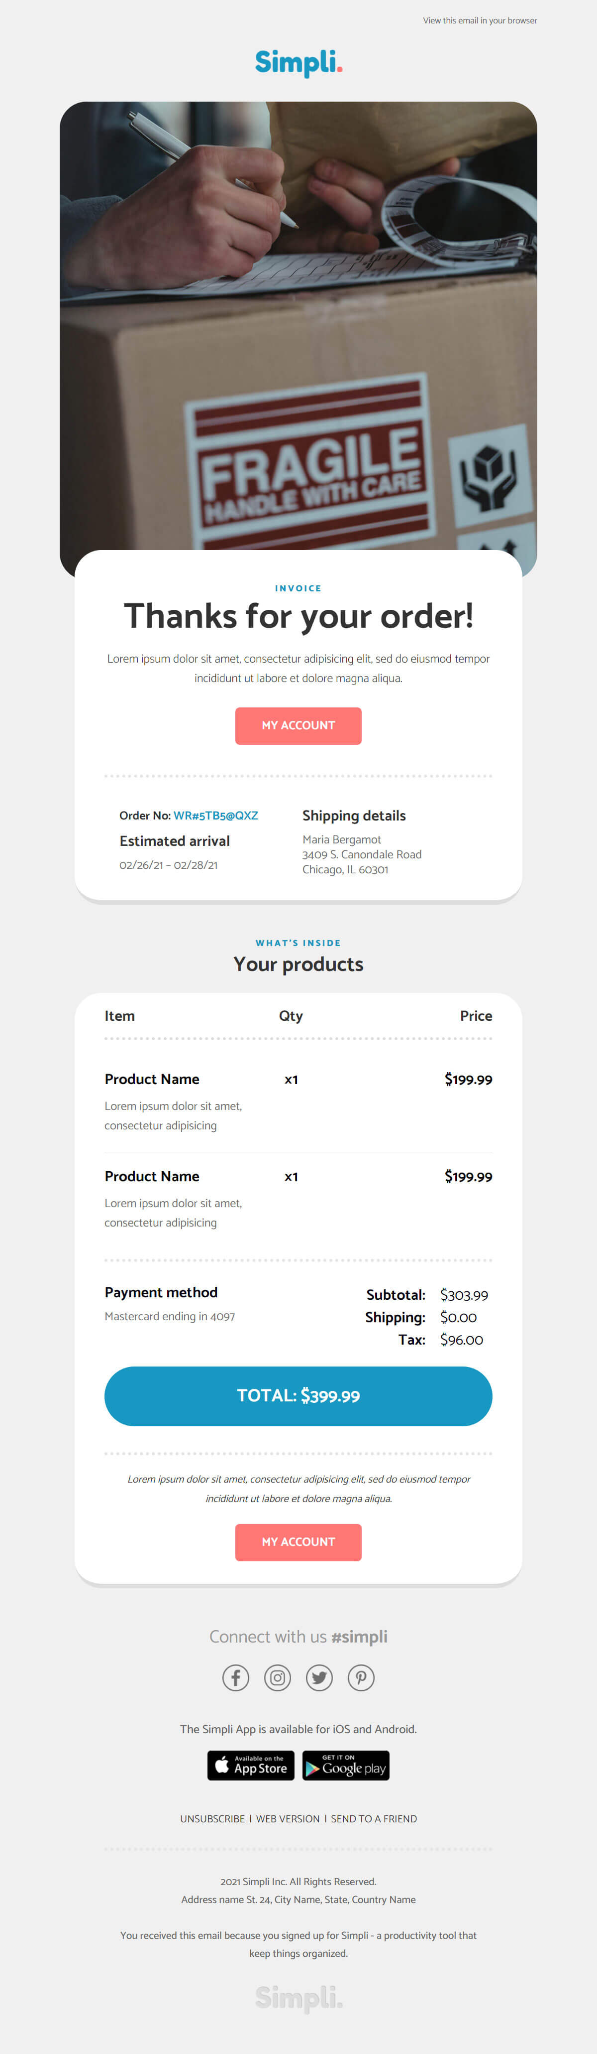Click the first Product Name title
Screen dimensions: 597x2054
coord(152,1080)
